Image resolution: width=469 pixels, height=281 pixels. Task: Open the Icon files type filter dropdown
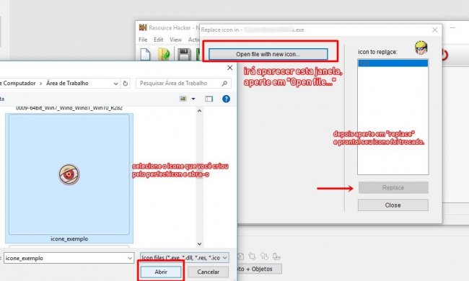(185, 258)
